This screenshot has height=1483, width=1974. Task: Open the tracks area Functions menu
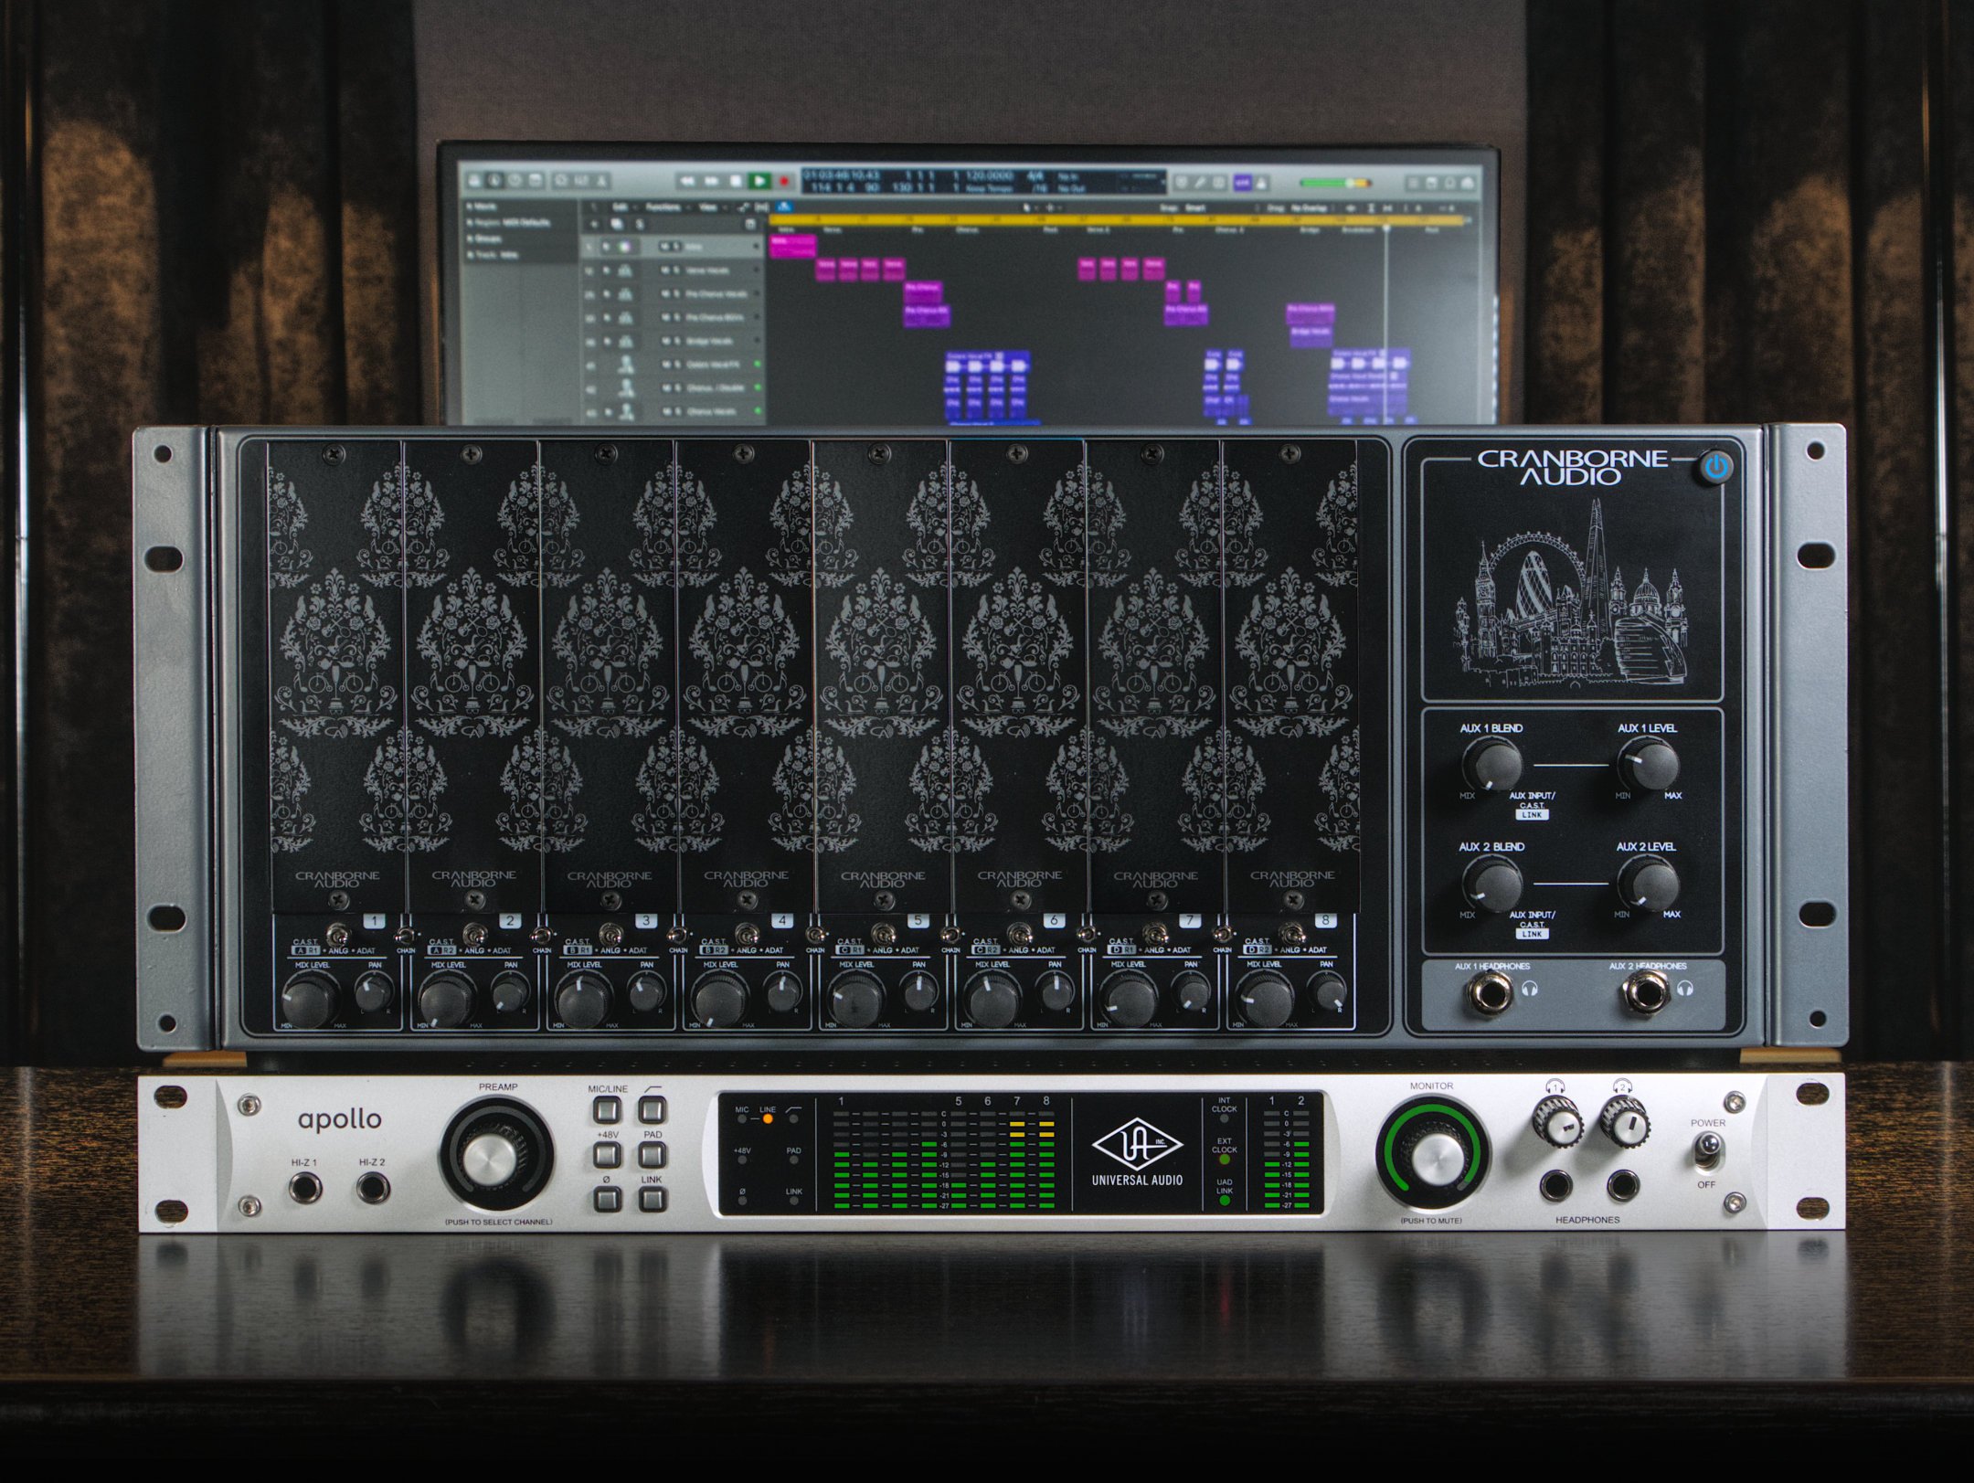tap(663, 207)
